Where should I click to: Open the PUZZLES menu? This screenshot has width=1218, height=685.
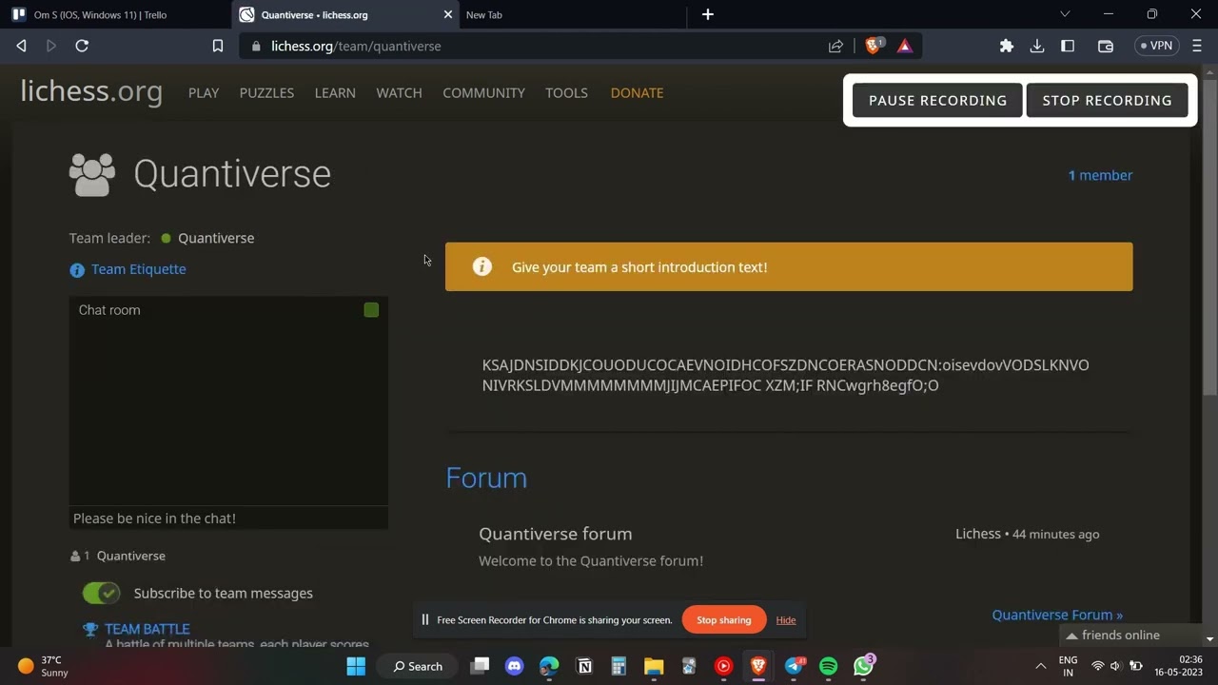click(266, 92)
